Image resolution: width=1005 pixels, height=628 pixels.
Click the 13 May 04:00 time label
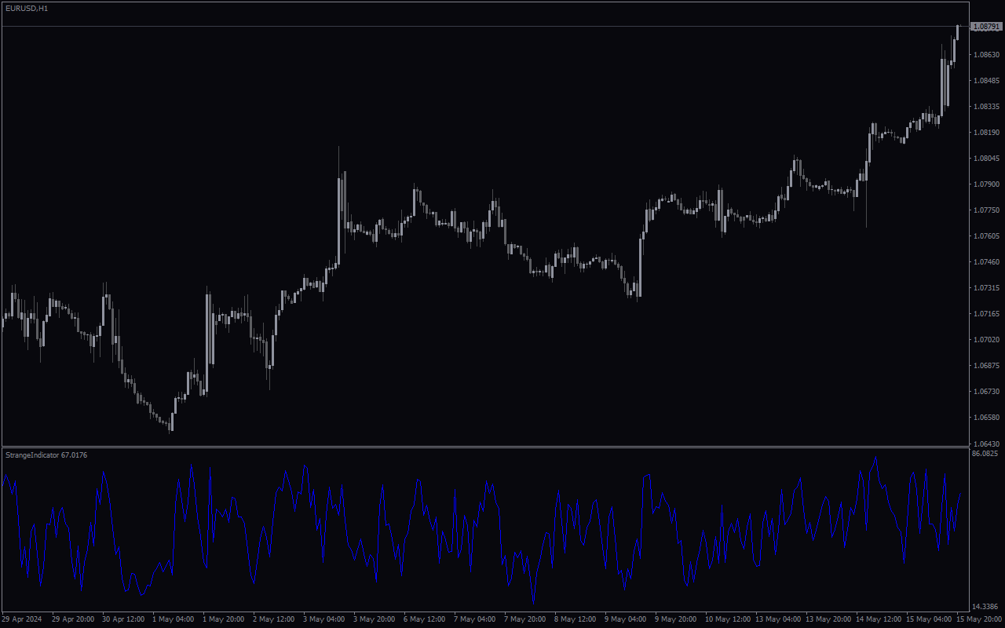(778, 619)
